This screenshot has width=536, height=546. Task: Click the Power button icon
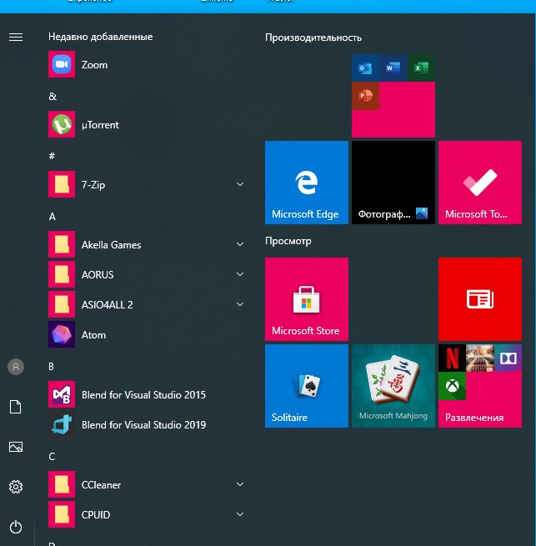16,527
